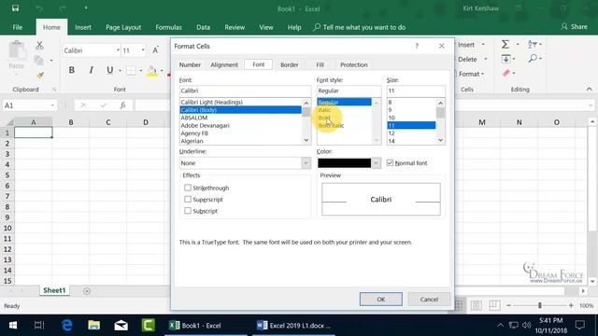Viewport: 598px width, 336px height.
Task: Click the Help question mark in dialog
Action: tap(417, 46)
